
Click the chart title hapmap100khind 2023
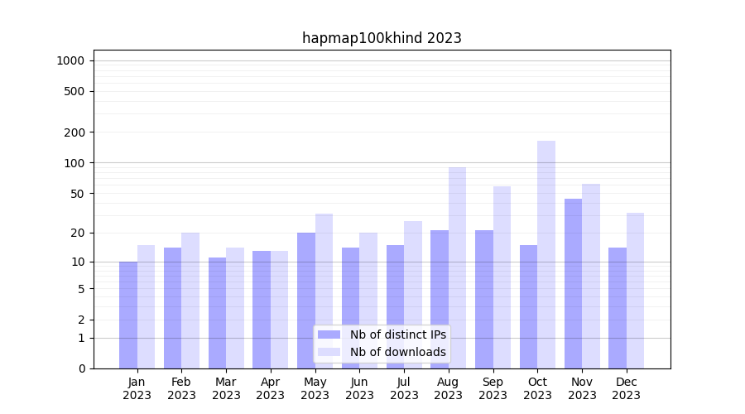click(x=382, y=38)
